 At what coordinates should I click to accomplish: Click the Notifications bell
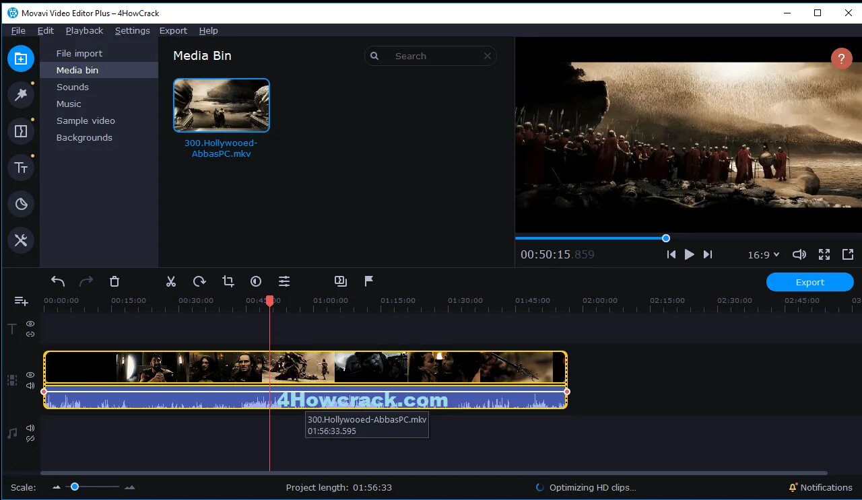click(x=793, y=487)
